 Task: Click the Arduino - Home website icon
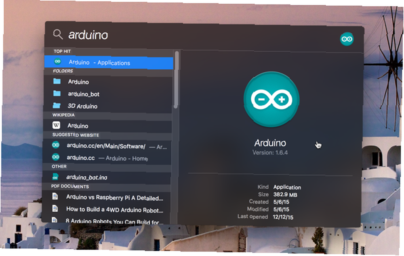(x=56, y=157)
